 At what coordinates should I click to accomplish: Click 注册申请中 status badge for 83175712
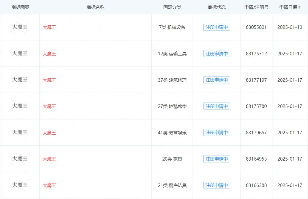(217, 54)
